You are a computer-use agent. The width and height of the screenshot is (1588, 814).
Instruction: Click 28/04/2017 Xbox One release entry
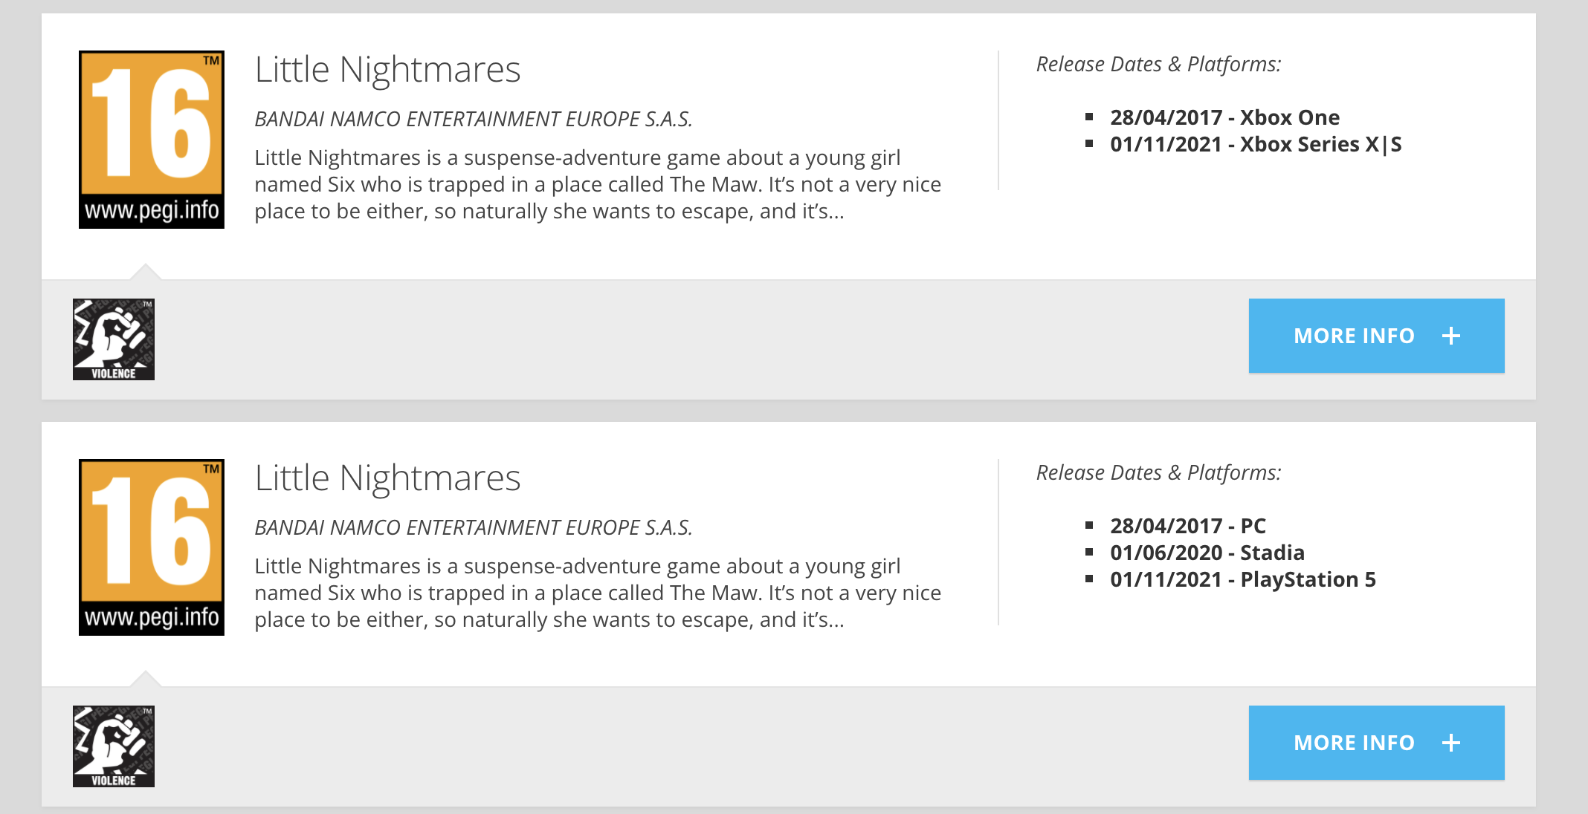tap(1224, 117)
